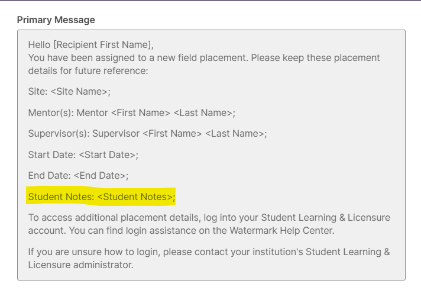Click the Supervisor <First Name> placeholder
Viewport: 421px width, 303px height.
tap(172, 134)
